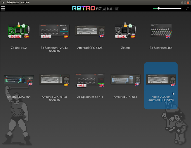Image resolution: width=191 pixels, height=148 pixels.
Task: Adjust the thumbnail size slider
Action: pos(167,8)
